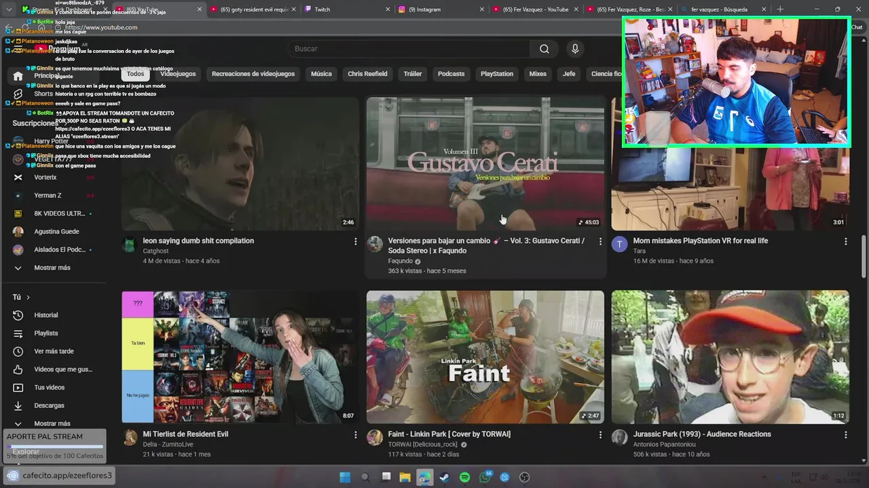Select the Chris Reefield filter chip
This screenshot has width=869, height=488.
coord(367,74)
